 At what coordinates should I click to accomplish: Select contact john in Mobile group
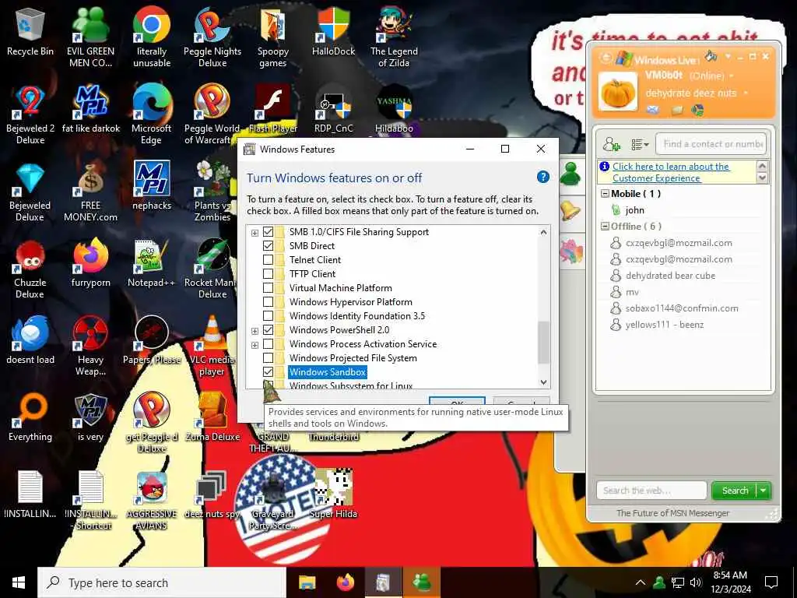tap(634, 210)
